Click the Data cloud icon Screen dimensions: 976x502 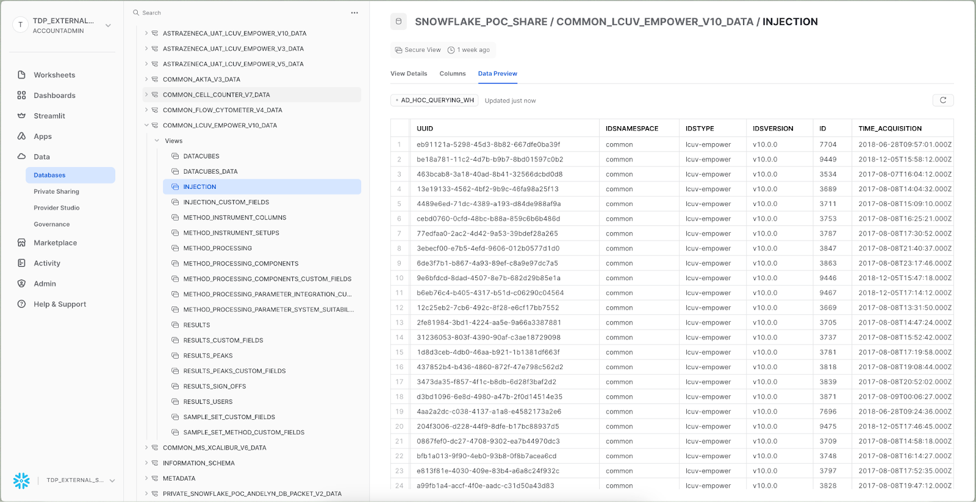click(x=21, y=157)
